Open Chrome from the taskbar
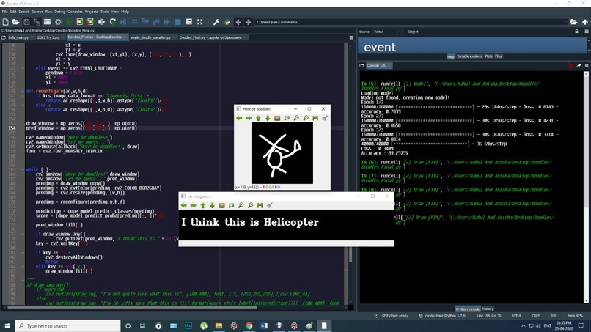 tap(249, 325)
